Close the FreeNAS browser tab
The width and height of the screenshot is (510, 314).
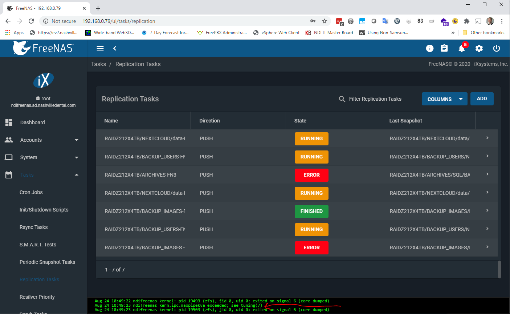(84, 8)
